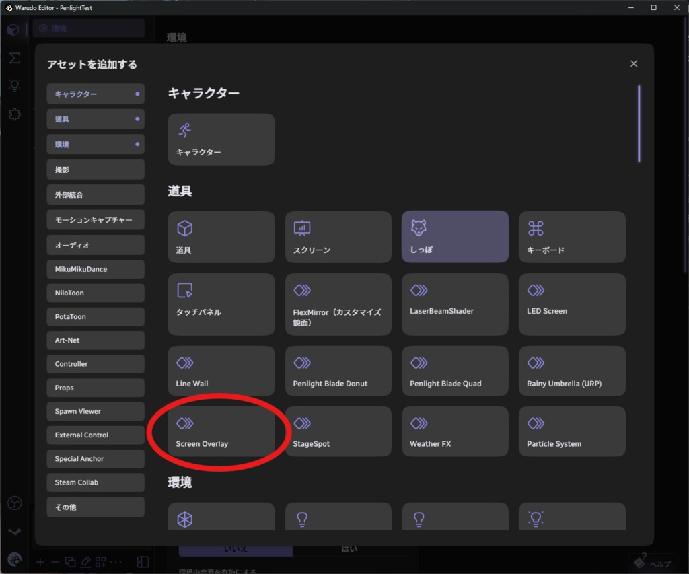Screen dimensions: 689x574
Task: Click the OBS icon in the main editor sidebar
Action: coord(15,503)
